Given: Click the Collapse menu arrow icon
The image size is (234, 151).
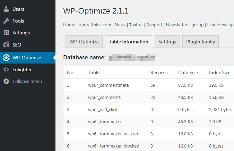Looking at the screenshot, I should (x=6, y=81).
